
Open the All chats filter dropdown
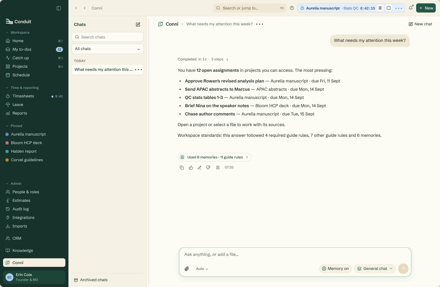pos(108,49)
